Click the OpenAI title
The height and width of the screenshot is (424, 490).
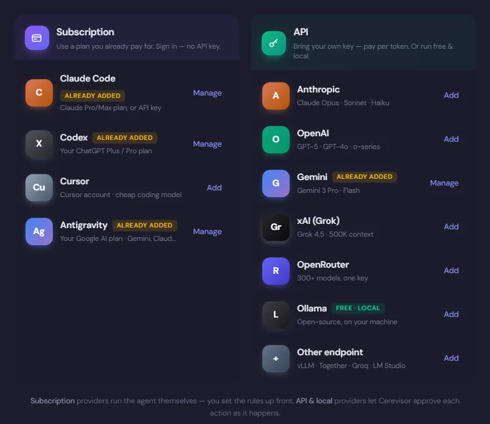click(313, 134)
